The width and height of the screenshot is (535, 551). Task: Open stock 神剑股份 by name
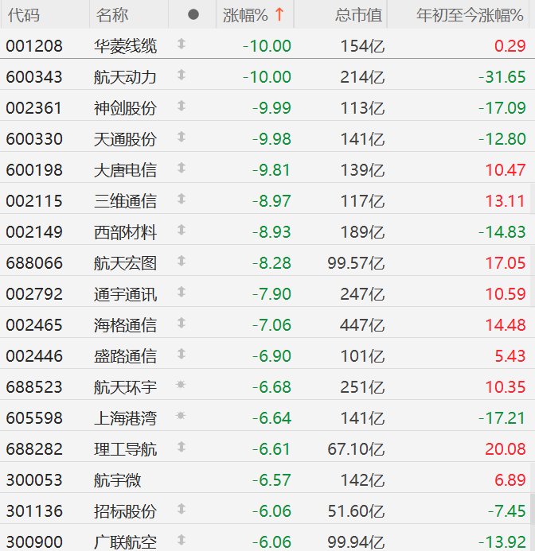coord(126,107)
